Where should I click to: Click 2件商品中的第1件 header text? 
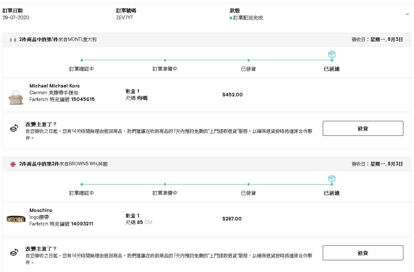[39, 39]
